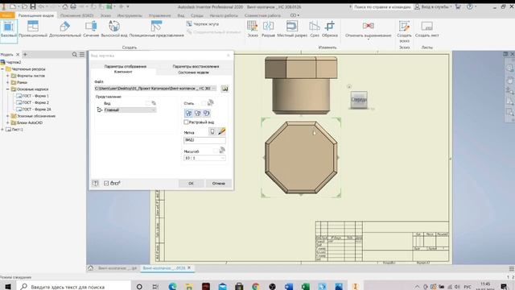Select the Сечение (Section) tool
The height and width of the screenshot is (290, 515).
[x=91, y=29]
